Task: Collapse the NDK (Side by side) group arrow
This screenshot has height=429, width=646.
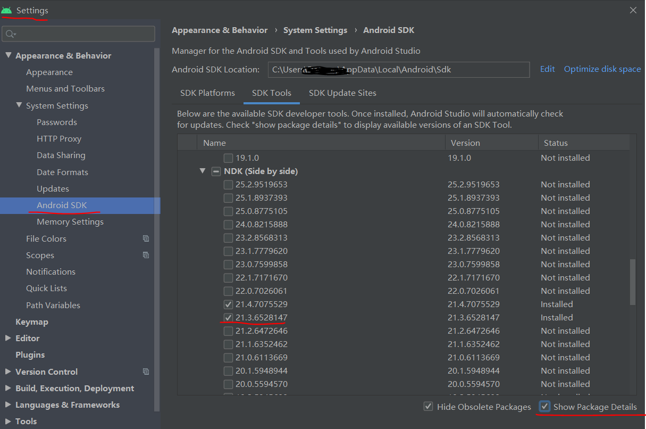Action: click(203, 171)
